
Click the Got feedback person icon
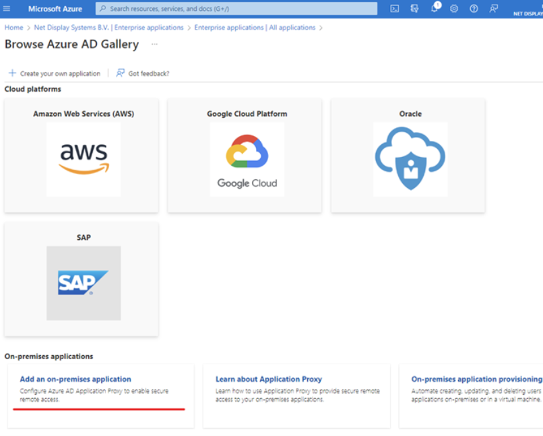[x=120, y=73]
